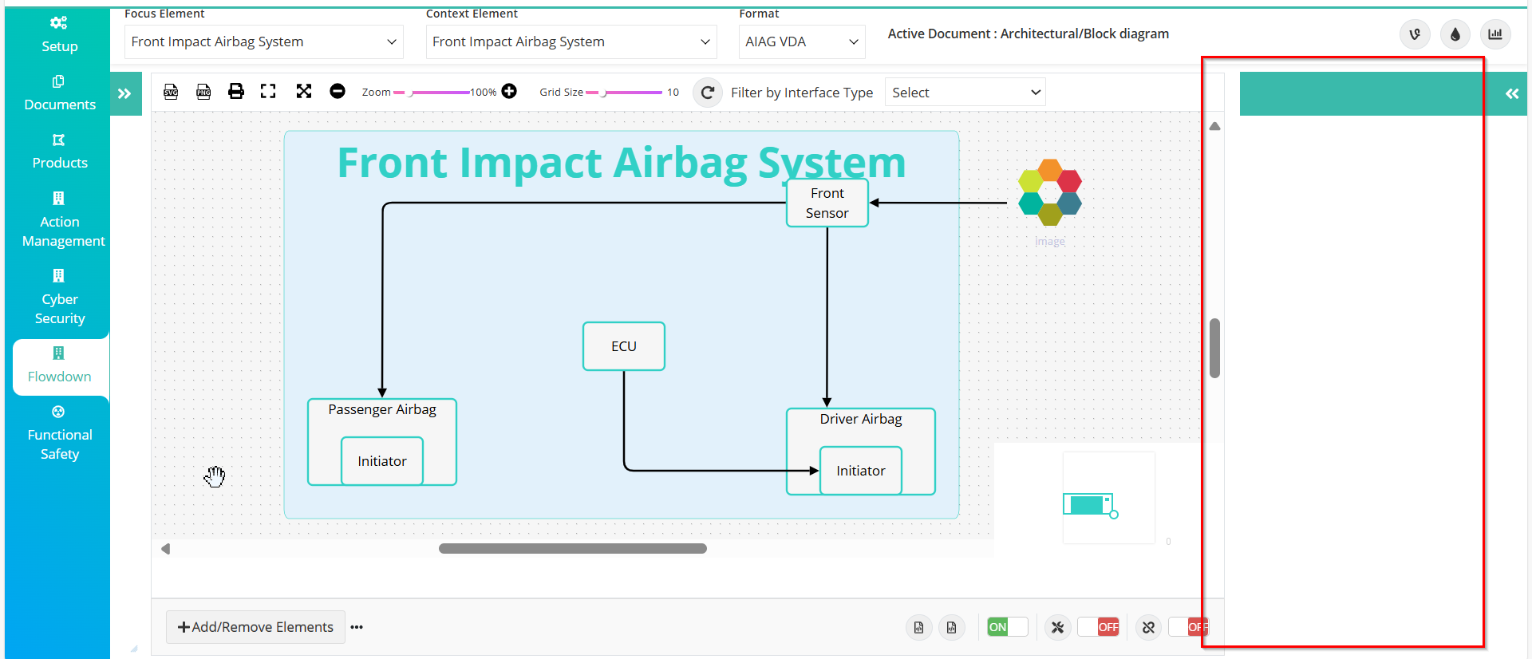The image size is (1532, 659).
Task: Select the Passenger Airbag Initiator block
Action: (x=382, y=461)
